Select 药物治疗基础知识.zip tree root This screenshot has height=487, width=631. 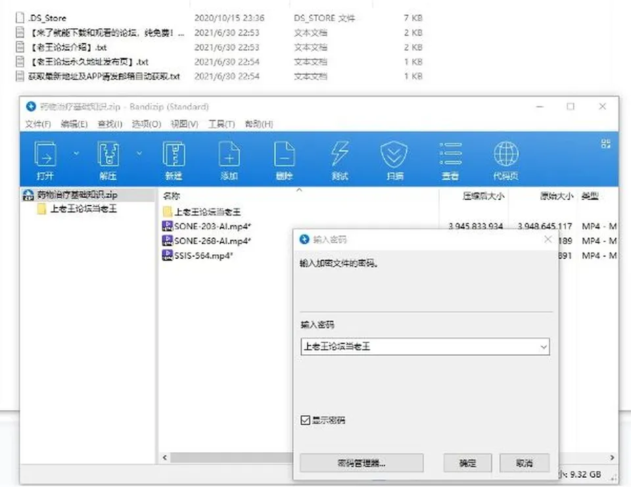[x=78, y=195]
